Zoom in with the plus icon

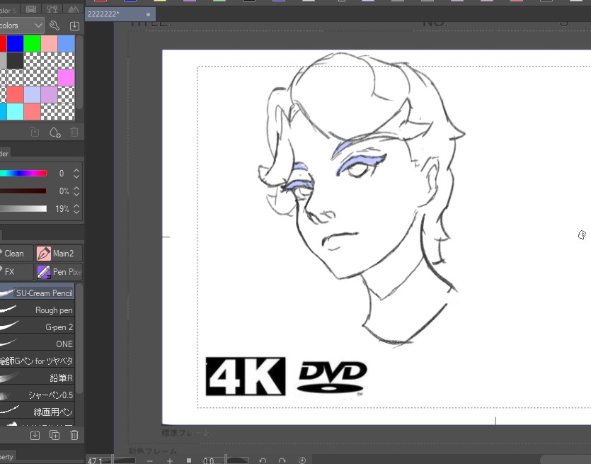point(170,460)
